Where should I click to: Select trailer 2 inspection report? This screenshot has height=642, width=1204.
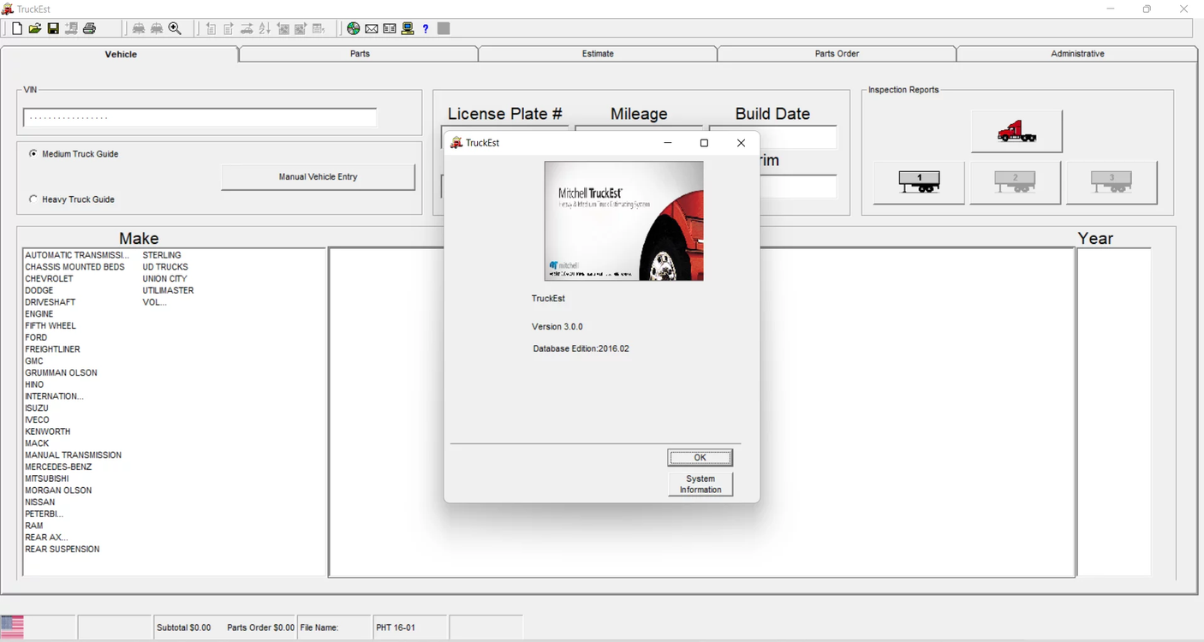pos(1015,181)
